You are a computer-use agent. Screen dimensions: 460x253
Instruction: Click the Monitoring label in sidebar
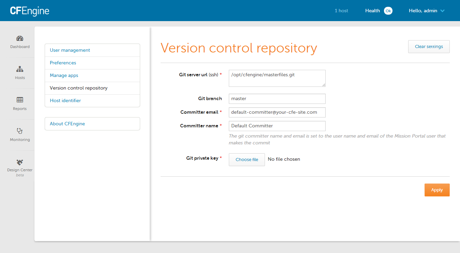click(x=20, y=140)
